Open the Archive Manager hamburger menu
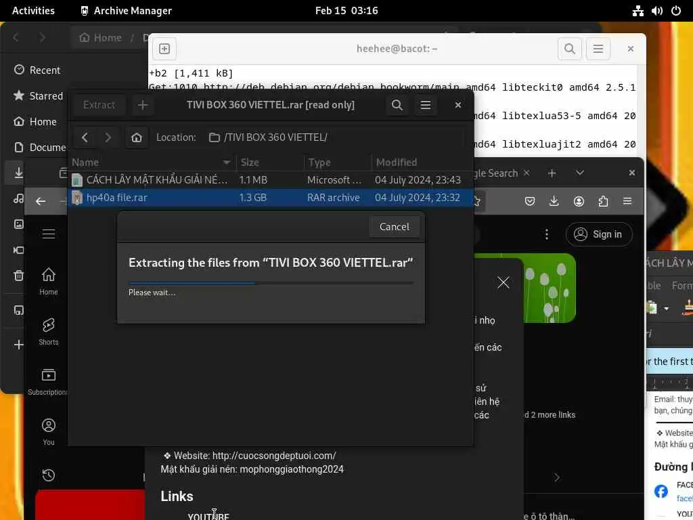Viewport: 693px width, 520px height. pyautogui.click(x=425, y=105)
